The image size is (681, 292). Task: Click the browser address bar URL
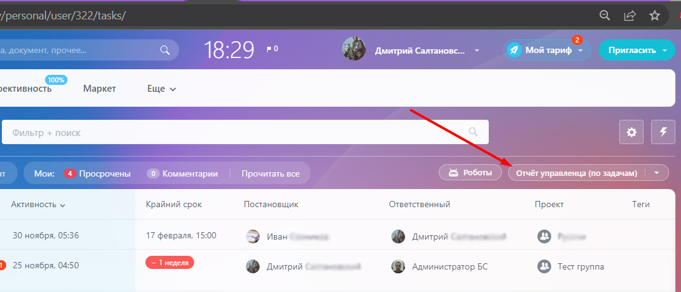[x=64, y=16]
